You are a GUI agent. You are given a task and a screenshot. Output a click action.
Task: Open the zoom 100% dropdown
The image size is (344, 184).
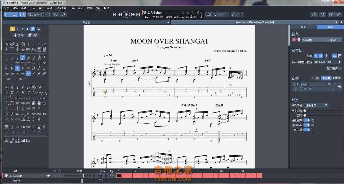35,14
